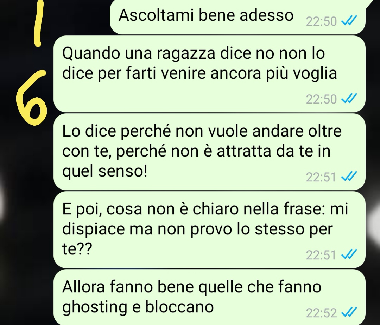This screenshot has height=325, width=380.
Task: Click the word 'ghosting' in the last message
Action: (95, 307)
